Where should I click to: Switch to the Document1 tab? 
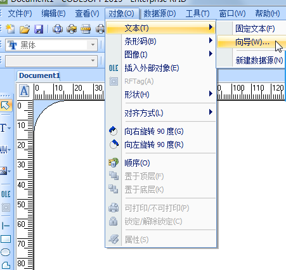39,75
